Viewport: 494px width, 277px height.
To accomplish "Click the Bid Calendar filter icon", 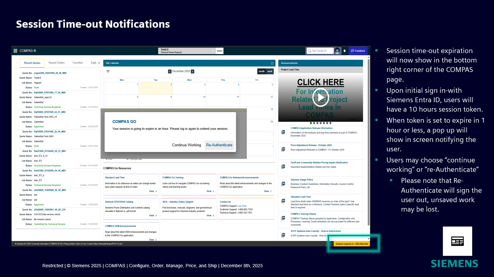I will pos(108,71).
